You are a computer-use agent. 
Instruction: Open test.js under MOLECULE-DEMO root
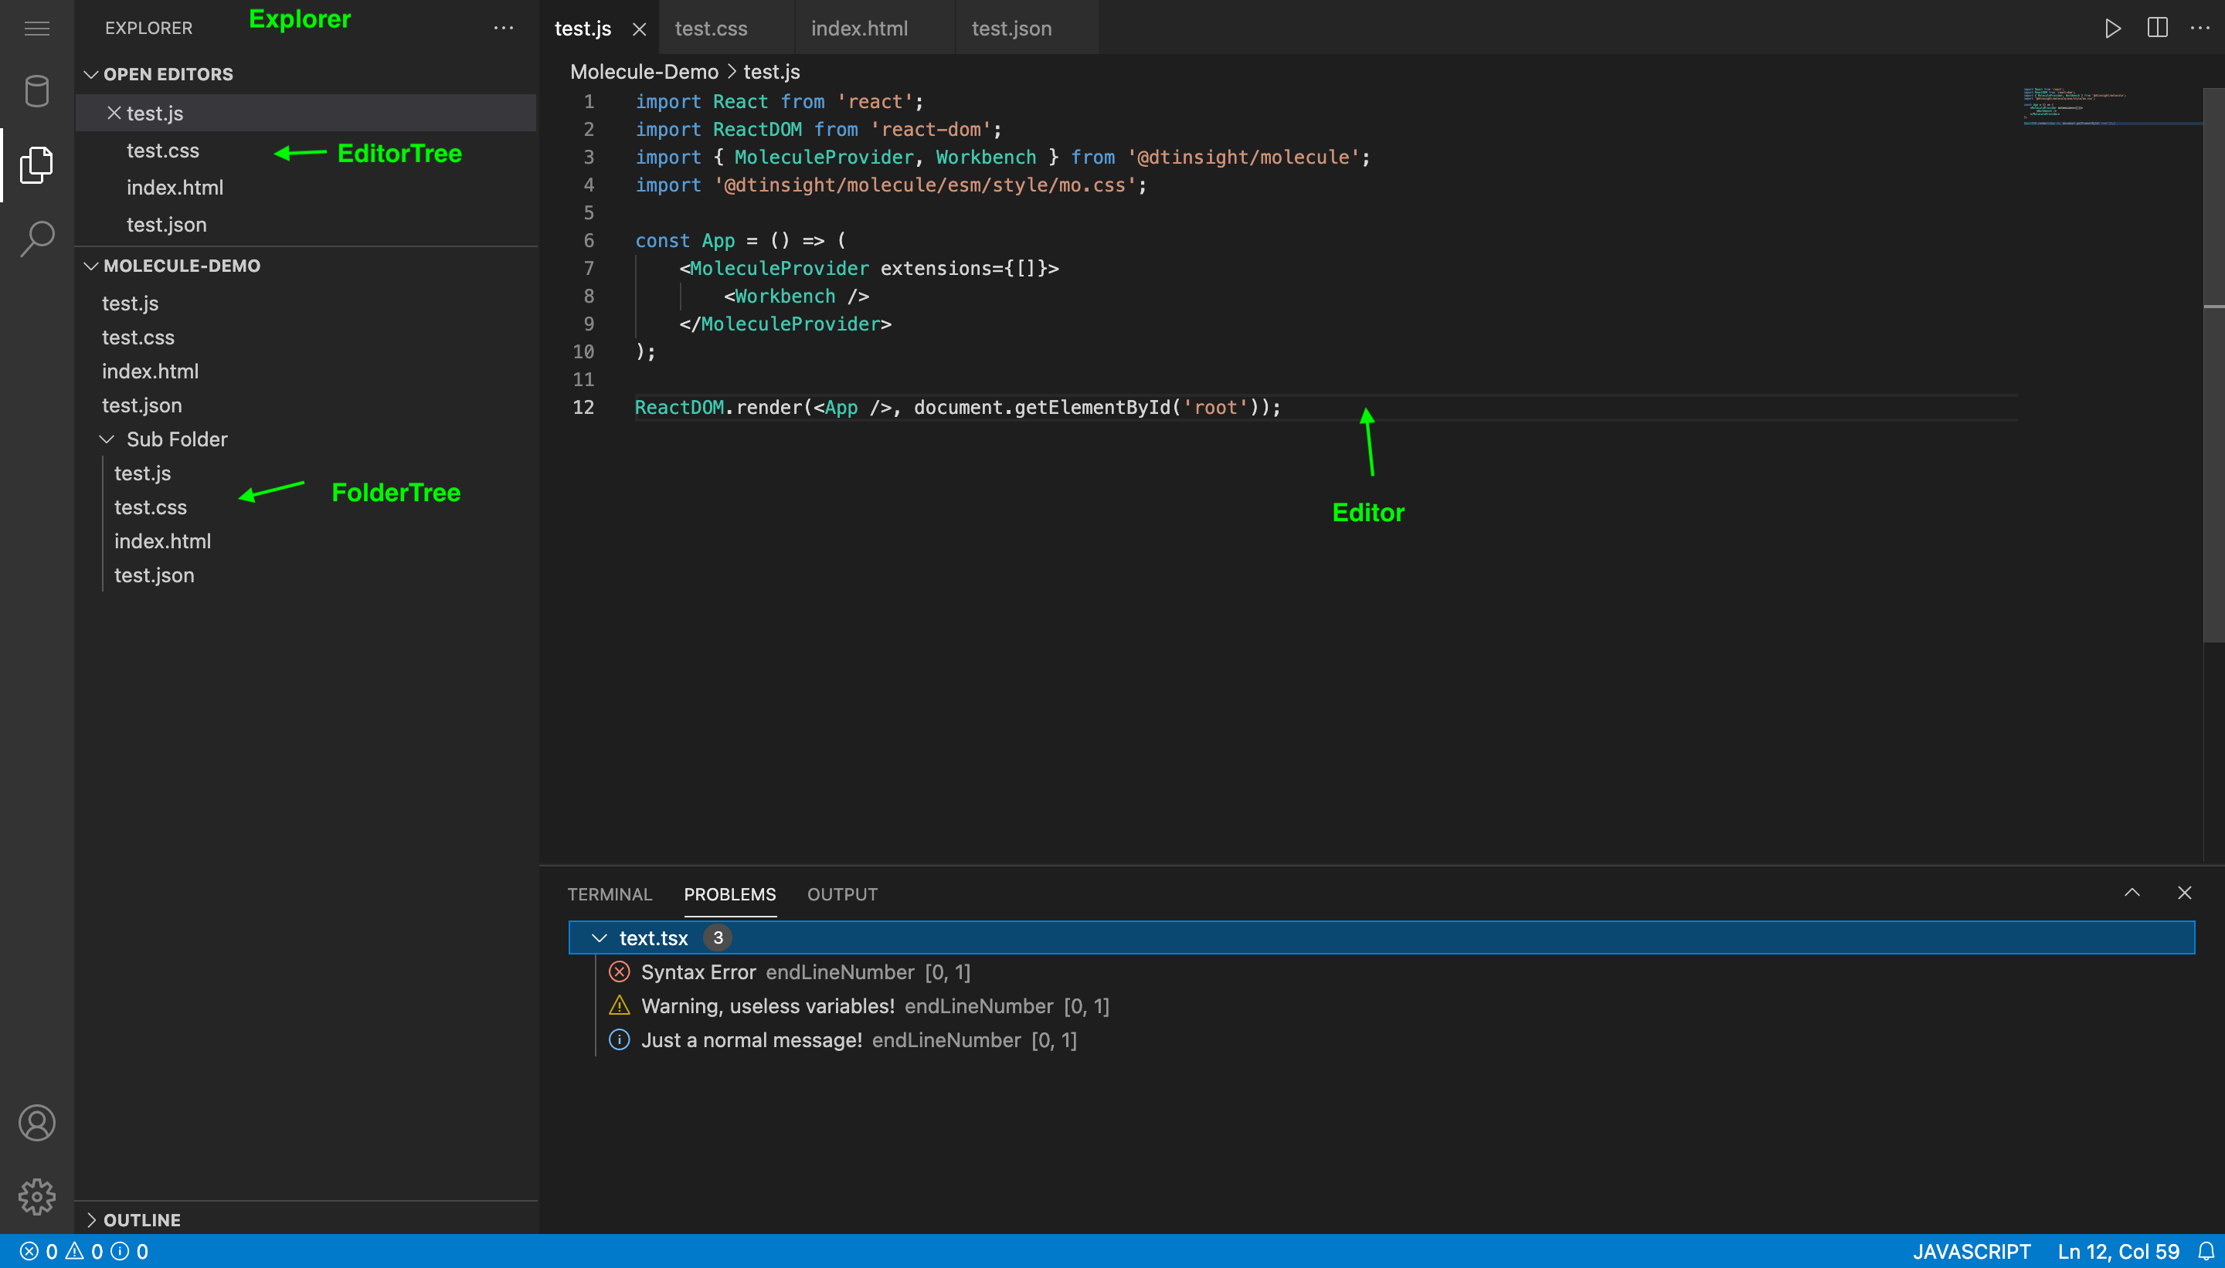(x=306, y=303)
